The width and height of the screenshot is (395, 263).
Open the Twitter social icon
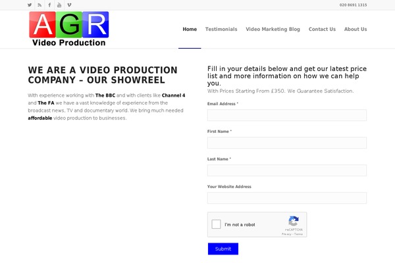(x=30, y=5)
